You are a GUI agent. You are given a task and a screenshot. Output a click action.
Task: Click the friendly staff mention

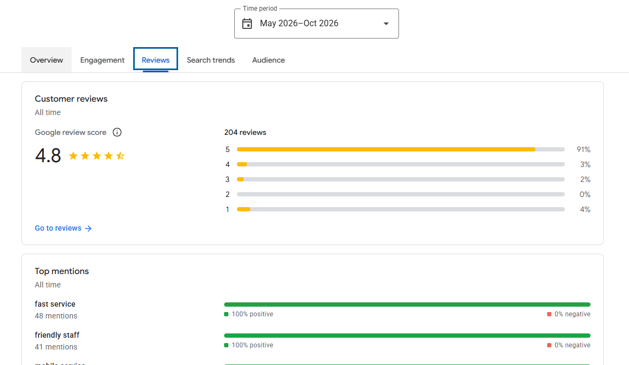57,335
